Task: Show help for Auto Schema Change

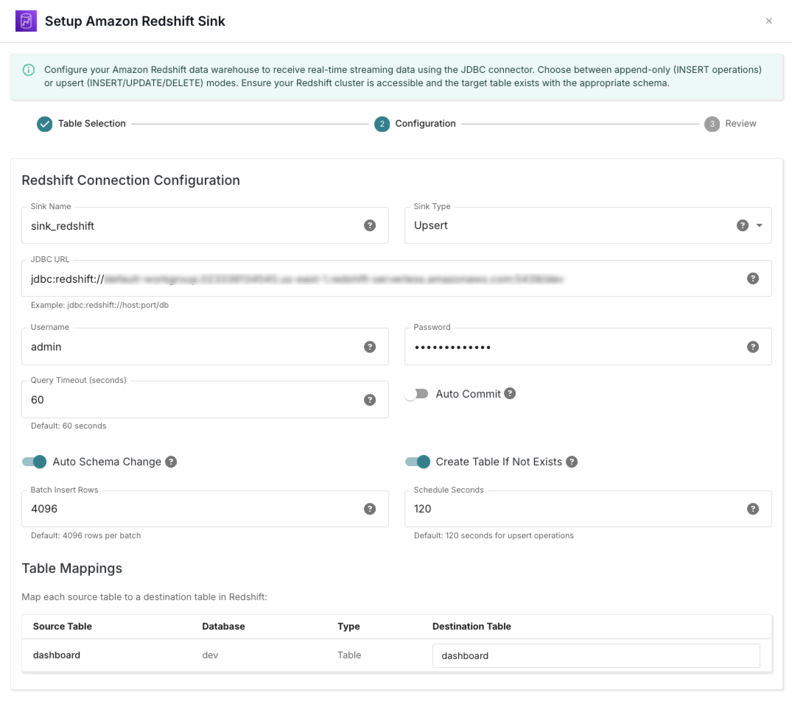Action: [x=171, y=462]
